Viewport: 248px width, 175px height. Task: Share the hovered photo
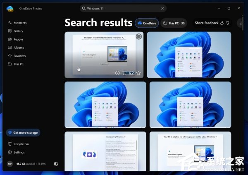coord(131,73)
